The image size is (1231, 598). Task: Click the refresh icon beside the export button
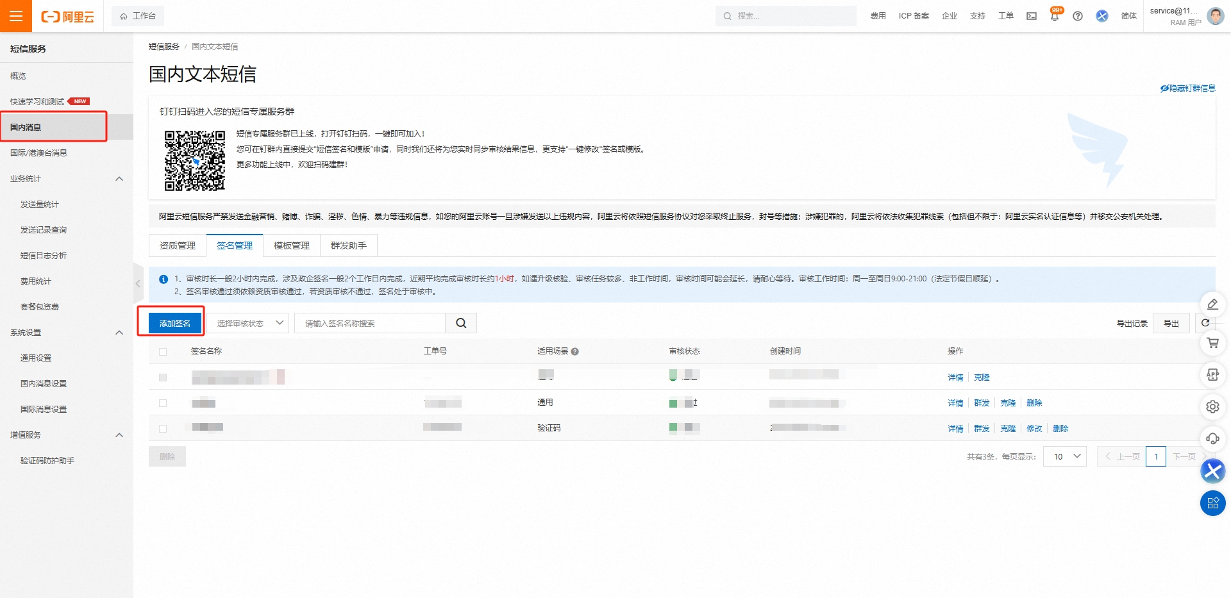tap(1205, 323)
